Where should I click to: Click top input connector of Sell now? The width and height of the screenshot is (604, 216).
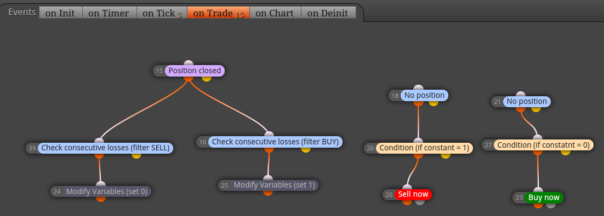click(x=407, y=187)
